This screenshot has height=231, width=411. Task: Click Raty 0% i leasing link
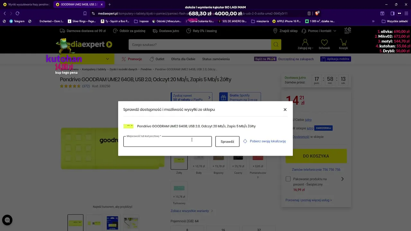click(201, 31)
